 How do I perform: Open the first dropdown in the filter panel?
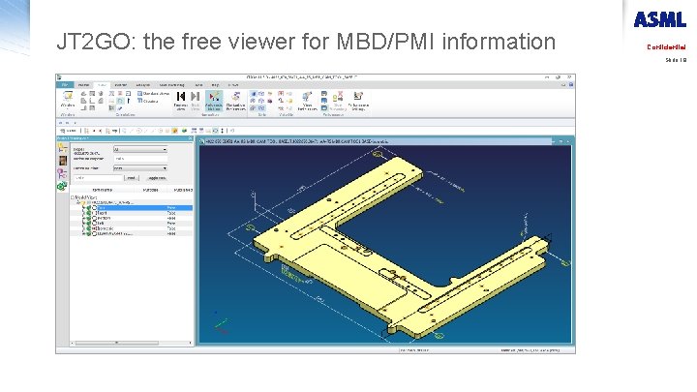click(x=140, y=149)
